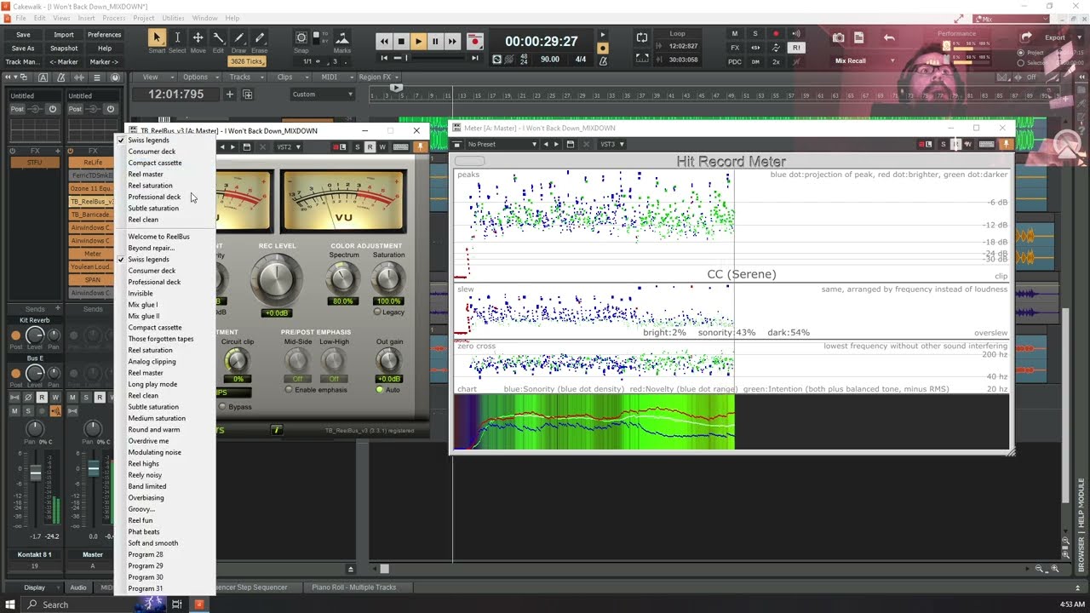Fast forward the transport
The image size is (1090, 613).
pos(452,41)
